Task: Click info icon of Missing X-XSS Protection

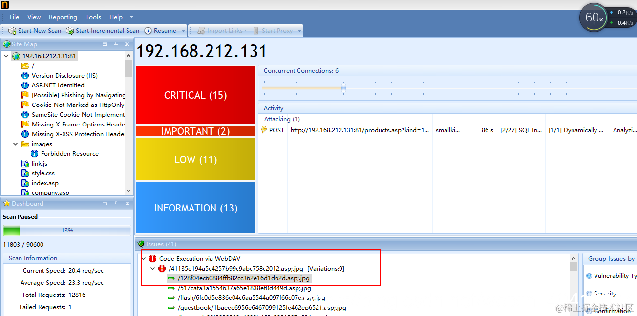Action: (x=25, y=134)
